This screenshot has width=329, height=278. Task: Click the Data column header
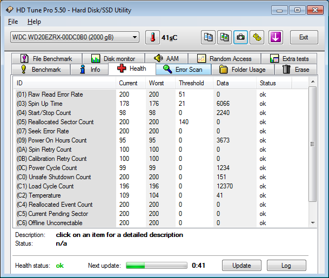click(235, 83)
